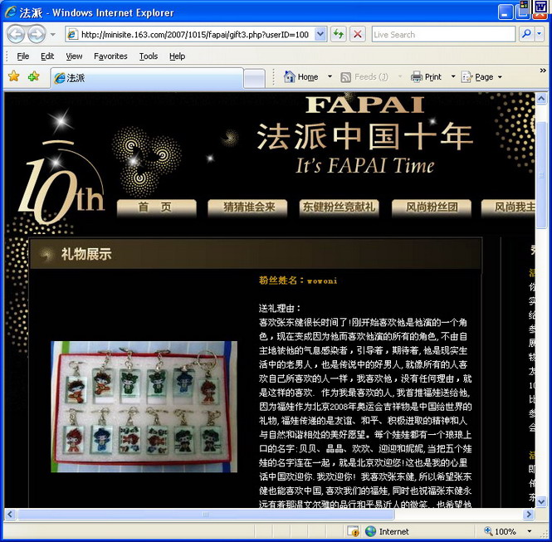Image resolution: width=552 pixels, height=542 pixels.
Task: Select the 法派 browser tab
Action: tap(147, 78)
